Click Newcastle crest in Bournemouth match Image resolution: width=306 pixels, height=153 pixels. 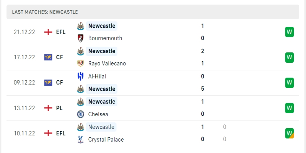click(81, 26)
